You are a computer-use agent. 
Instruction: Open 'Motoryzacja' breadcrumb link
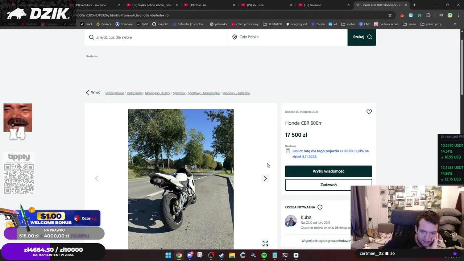134,93
